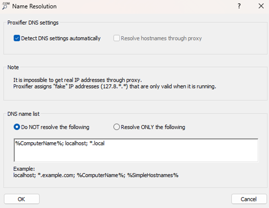Click empty area of DNS name list field
Viewport: 269px width, 208px height.
point(136,154)
